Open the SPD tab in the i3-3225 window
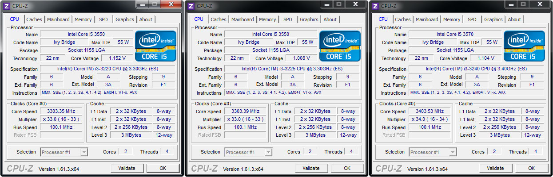The width and height of the screenshot is (553, 177). [288, 19]
